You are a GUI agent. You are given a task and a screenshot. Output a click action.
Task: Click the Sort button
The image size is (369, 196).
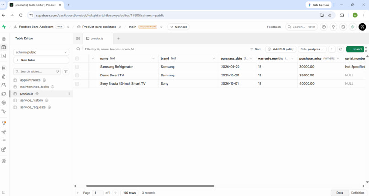pos(255,49)
